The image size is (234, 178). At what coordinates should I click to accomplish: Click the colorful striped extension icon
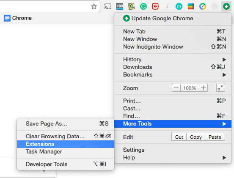tap(191, 6)
